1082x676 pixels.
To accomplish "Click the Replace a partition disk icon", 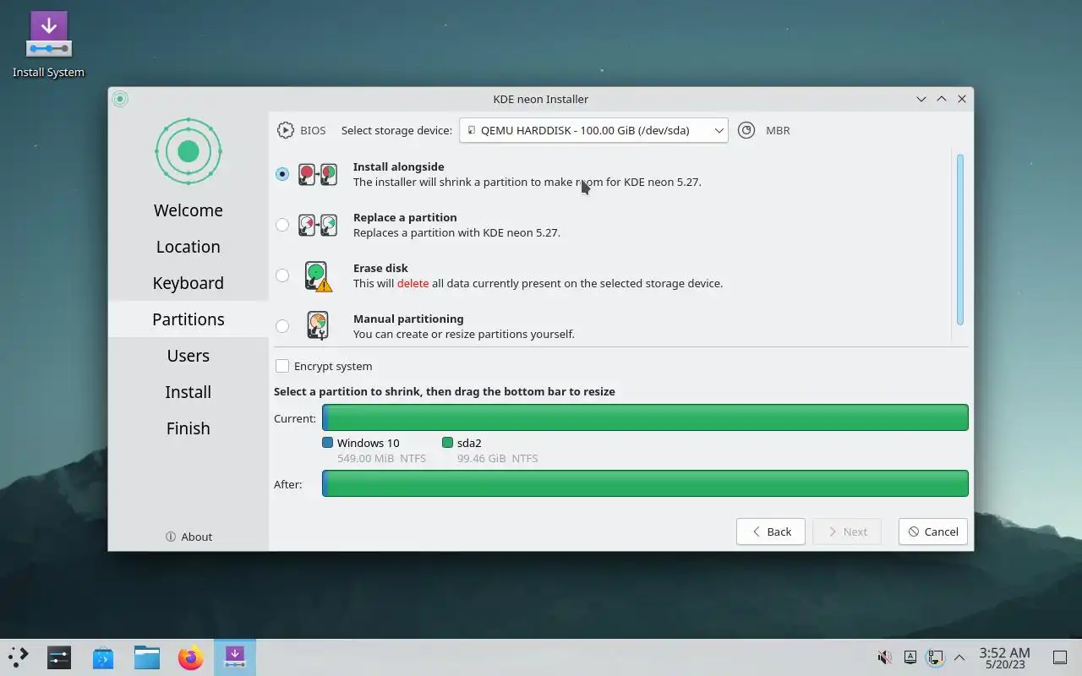I will click(318, 225).
